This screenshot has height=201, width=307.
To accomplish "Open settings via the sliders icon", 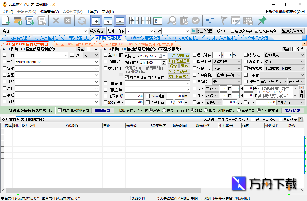I will point(210,21).
